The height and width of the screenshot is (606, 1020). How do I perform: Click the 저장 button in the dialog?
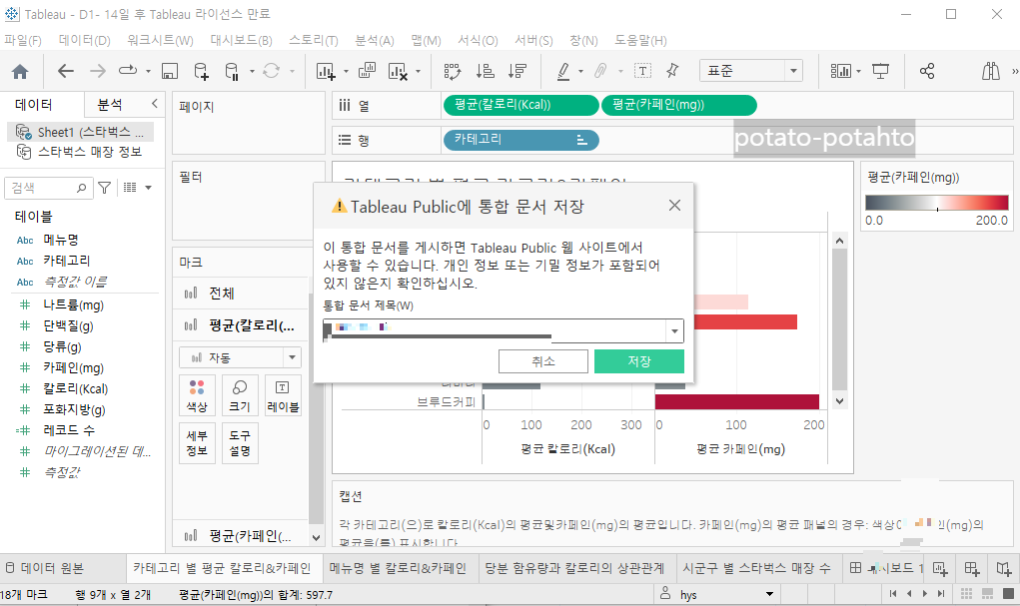click(638, 361)
